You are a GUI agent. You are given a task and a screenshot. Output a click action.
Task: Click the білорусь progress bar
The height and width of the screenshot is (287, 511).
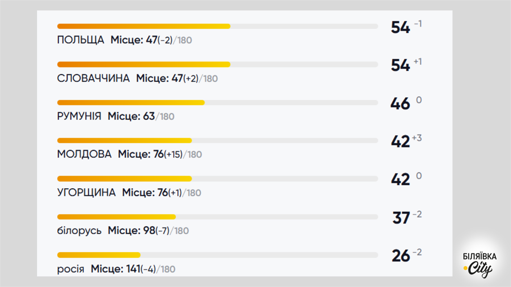click(x=217, y=217)
